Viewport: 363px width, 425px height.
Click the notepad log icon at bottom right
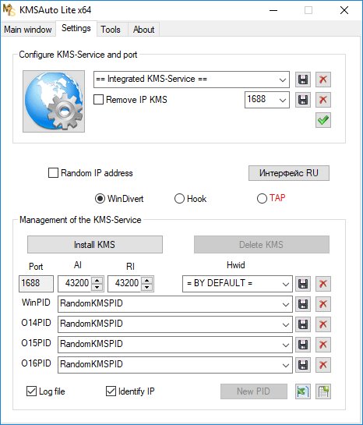pos(323,391)
